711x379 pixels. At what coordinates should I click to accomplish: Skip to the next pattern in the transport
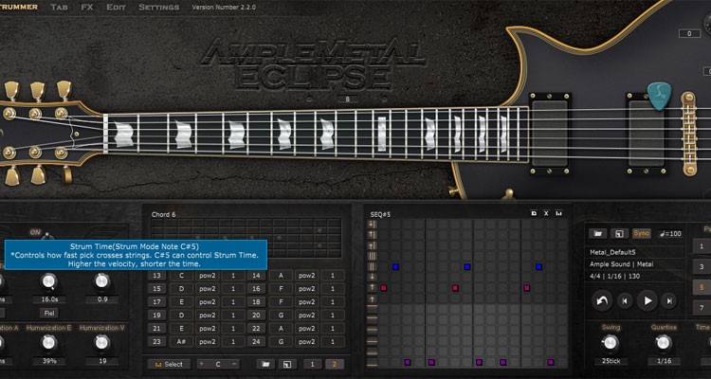(x=670, y=301)
